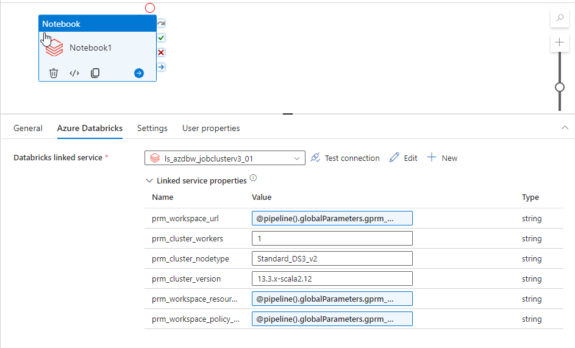
Task: Click the Databricks icon in the Notebook1 activity
Action: [x=54, y=48]
